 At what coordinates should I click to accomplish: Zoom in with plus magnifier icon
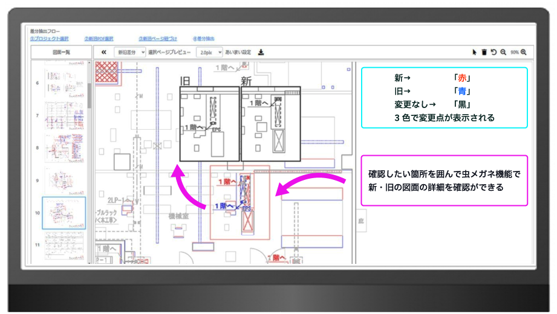(x=524, y=52)
